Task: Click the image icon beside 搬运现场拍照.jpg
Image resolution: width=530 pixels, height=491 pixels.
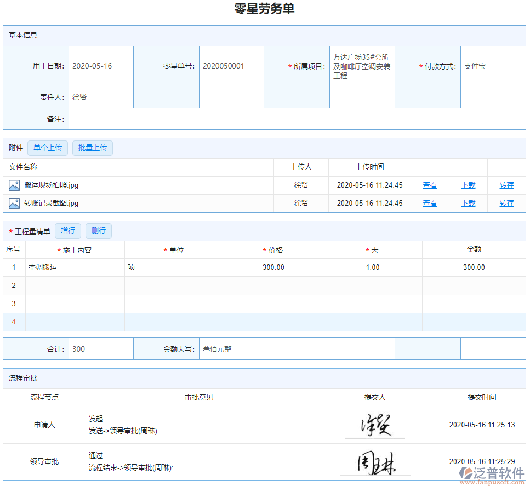Action: (x=14, y=185)
